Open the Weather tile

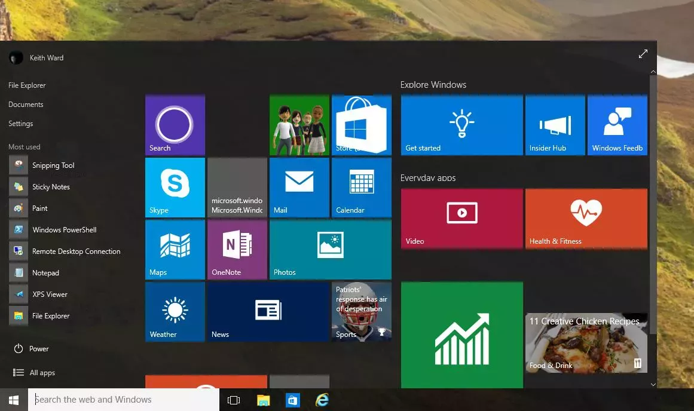pyautogui.click(x=175, y=312)
